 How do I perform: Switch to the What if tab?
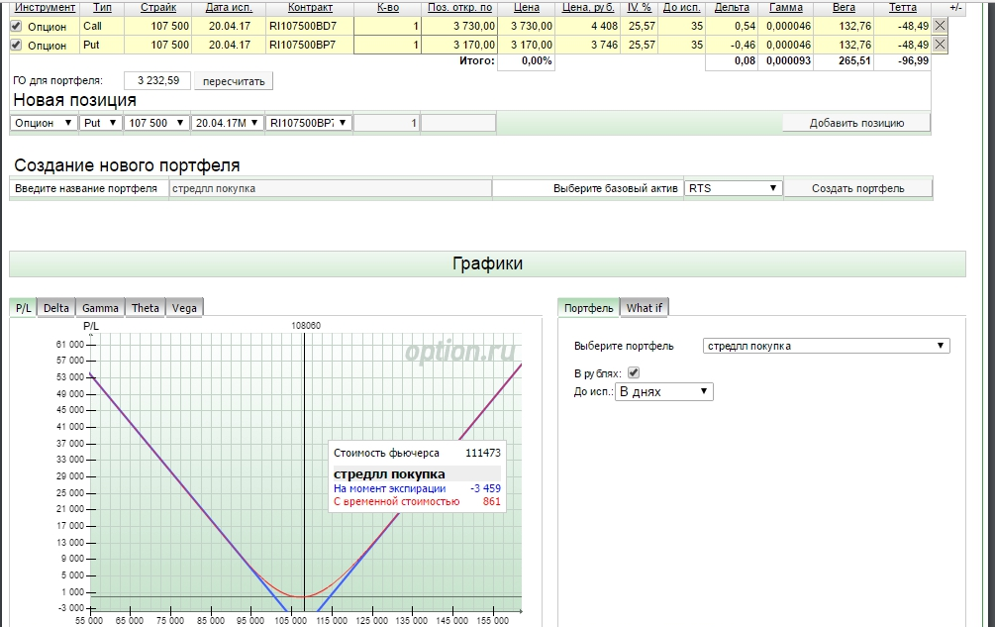point(645,308)
